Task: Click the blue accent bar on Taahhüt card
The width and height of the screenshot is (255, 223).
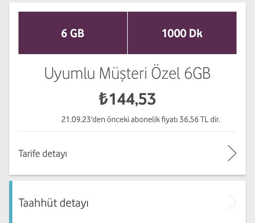Action: (x=11, y=202)
